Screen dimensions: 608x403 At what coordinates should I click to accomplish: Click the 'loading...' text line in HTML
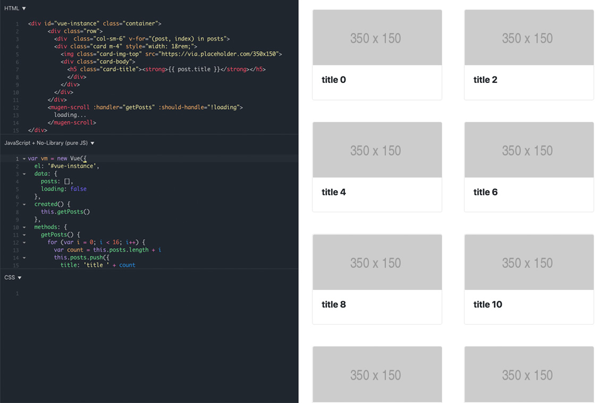(70, 115)
